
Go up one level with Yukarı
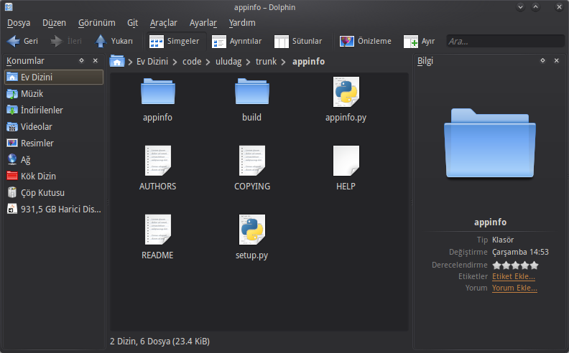pos(114,42)
